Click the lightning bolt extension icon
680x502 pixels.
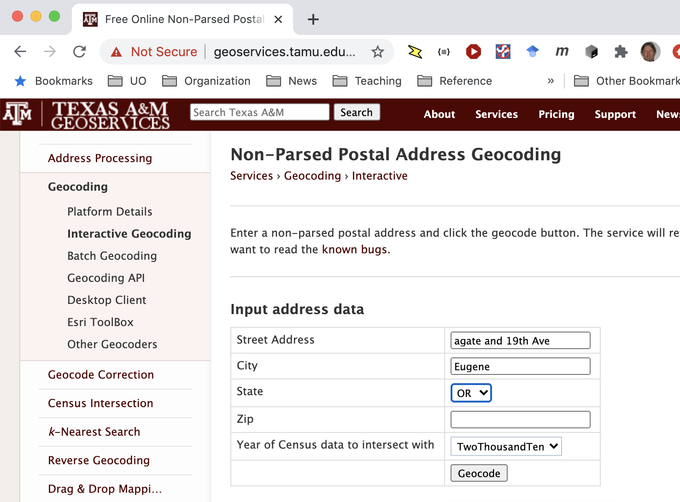click(414, 52)
